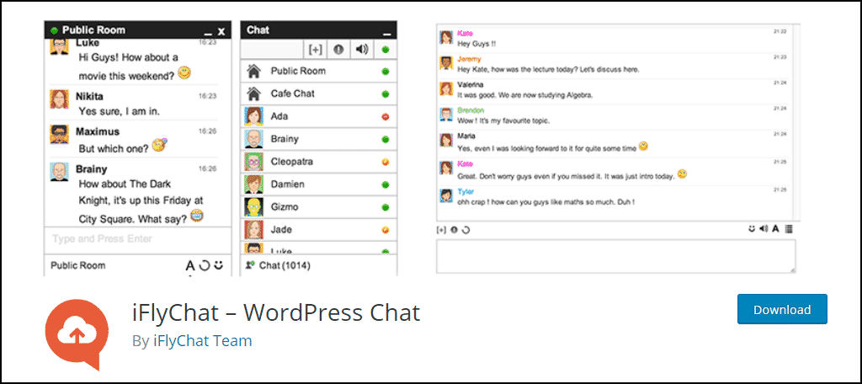Click the Download button

(x=782, y=309)
